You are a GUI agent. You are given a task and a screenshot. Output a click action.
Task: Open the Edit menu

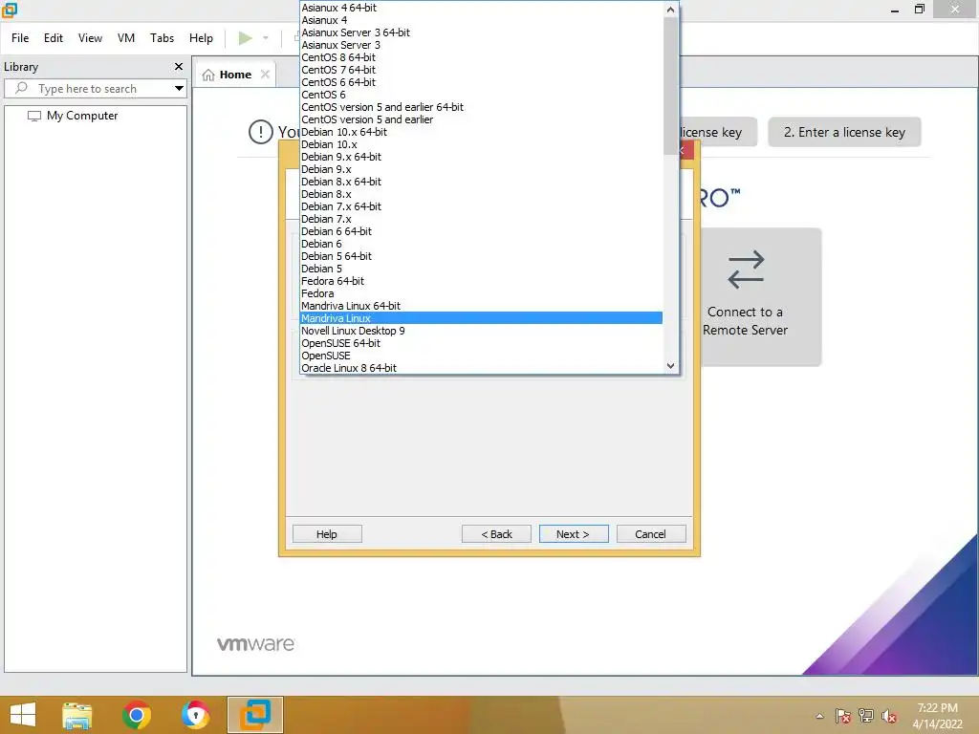54,38
